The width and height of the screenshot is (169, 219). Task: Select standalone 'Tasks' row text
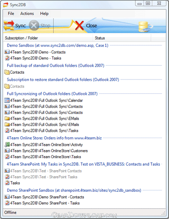click(15, 183)
